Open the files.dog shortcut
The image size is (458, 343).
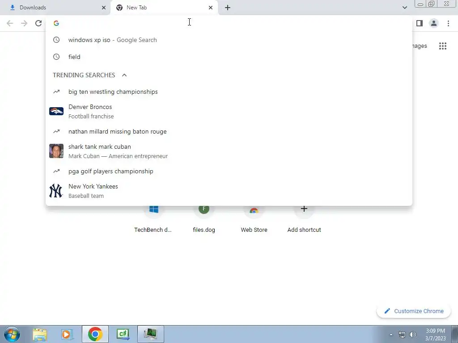click(204, 219)
